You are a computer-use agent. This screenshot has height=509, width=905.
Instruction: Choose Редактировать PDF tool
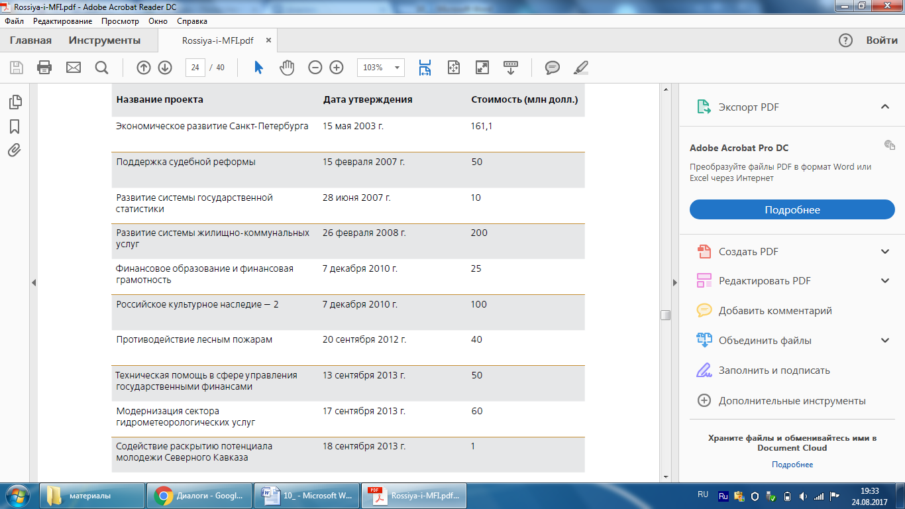coord(765,281)
